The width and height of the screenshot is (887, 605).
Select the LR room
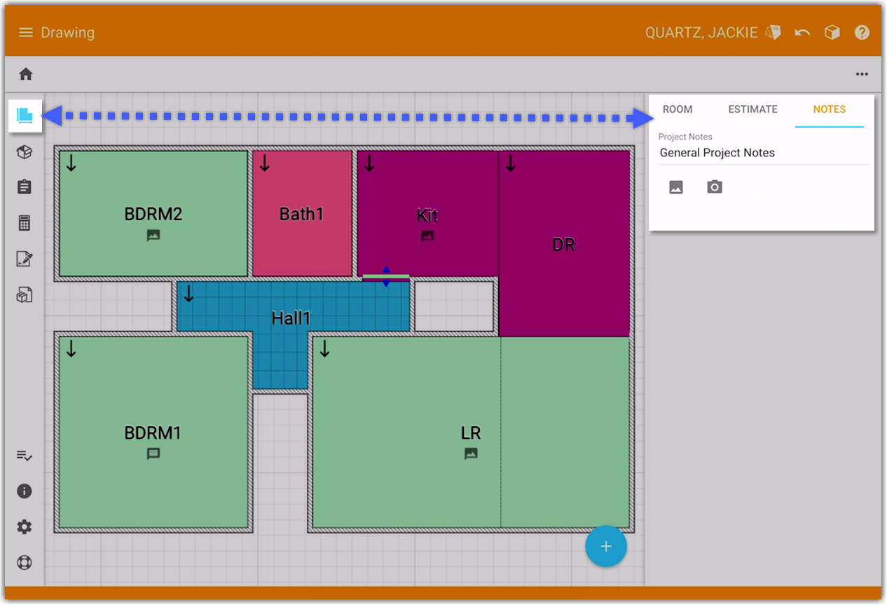click(471, 433)
